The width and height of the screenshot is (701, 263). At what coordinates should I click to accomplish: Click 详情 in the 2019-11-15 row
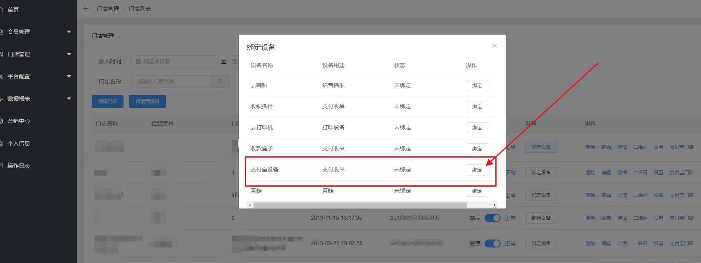click(622, 218)
